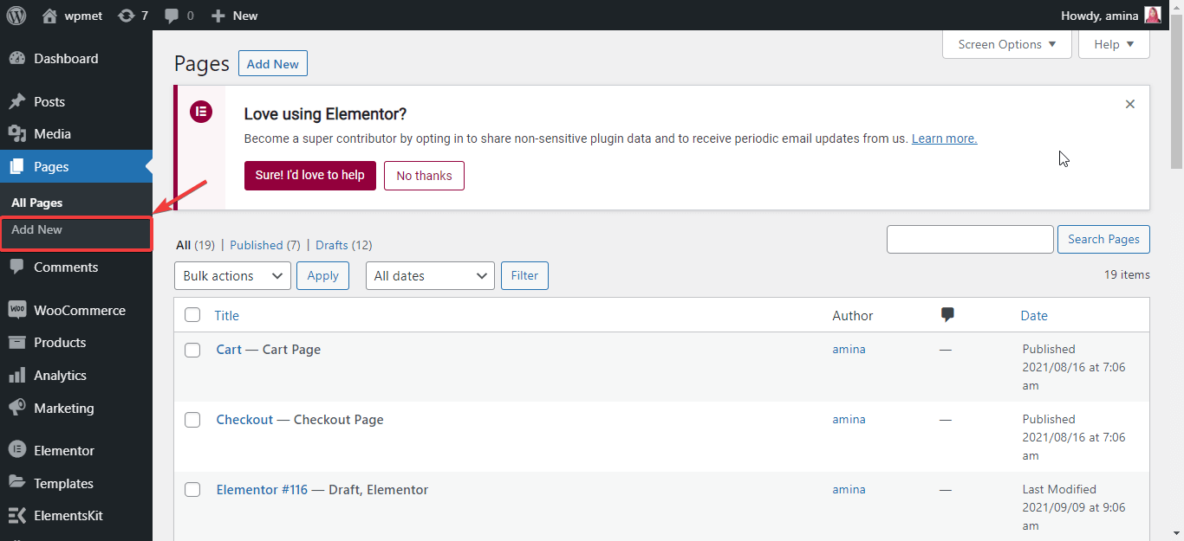
Task: Select Add New in the Pages submenu
Action: [37, 230]
